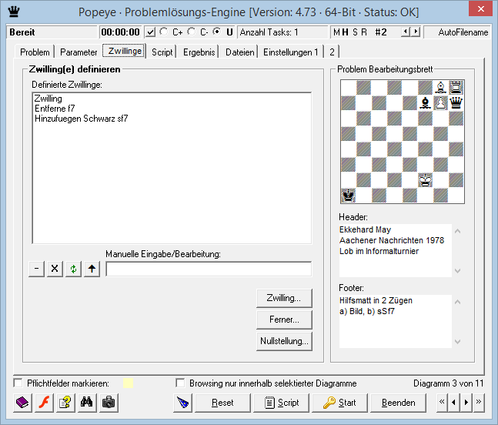498x425 pixels.
Task: Open the Ergebnis tab
Action: [x=199, y=52]
